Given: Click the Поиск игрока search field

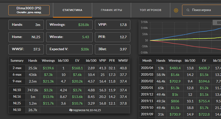Looking at the screenshot, I should coord(201,10).
